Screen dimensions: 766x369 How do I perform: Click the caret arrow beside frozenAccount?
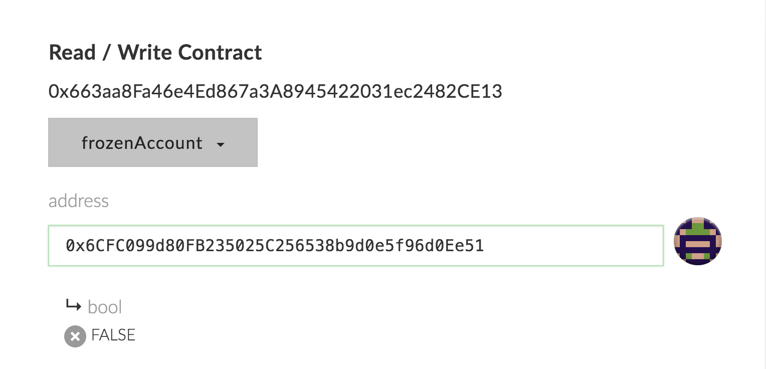220,145
